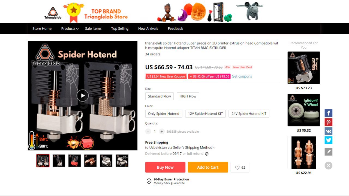
Task: Dismiss the sidebar with round X icon
Action: pyautogui.click(x=328, y=165)
